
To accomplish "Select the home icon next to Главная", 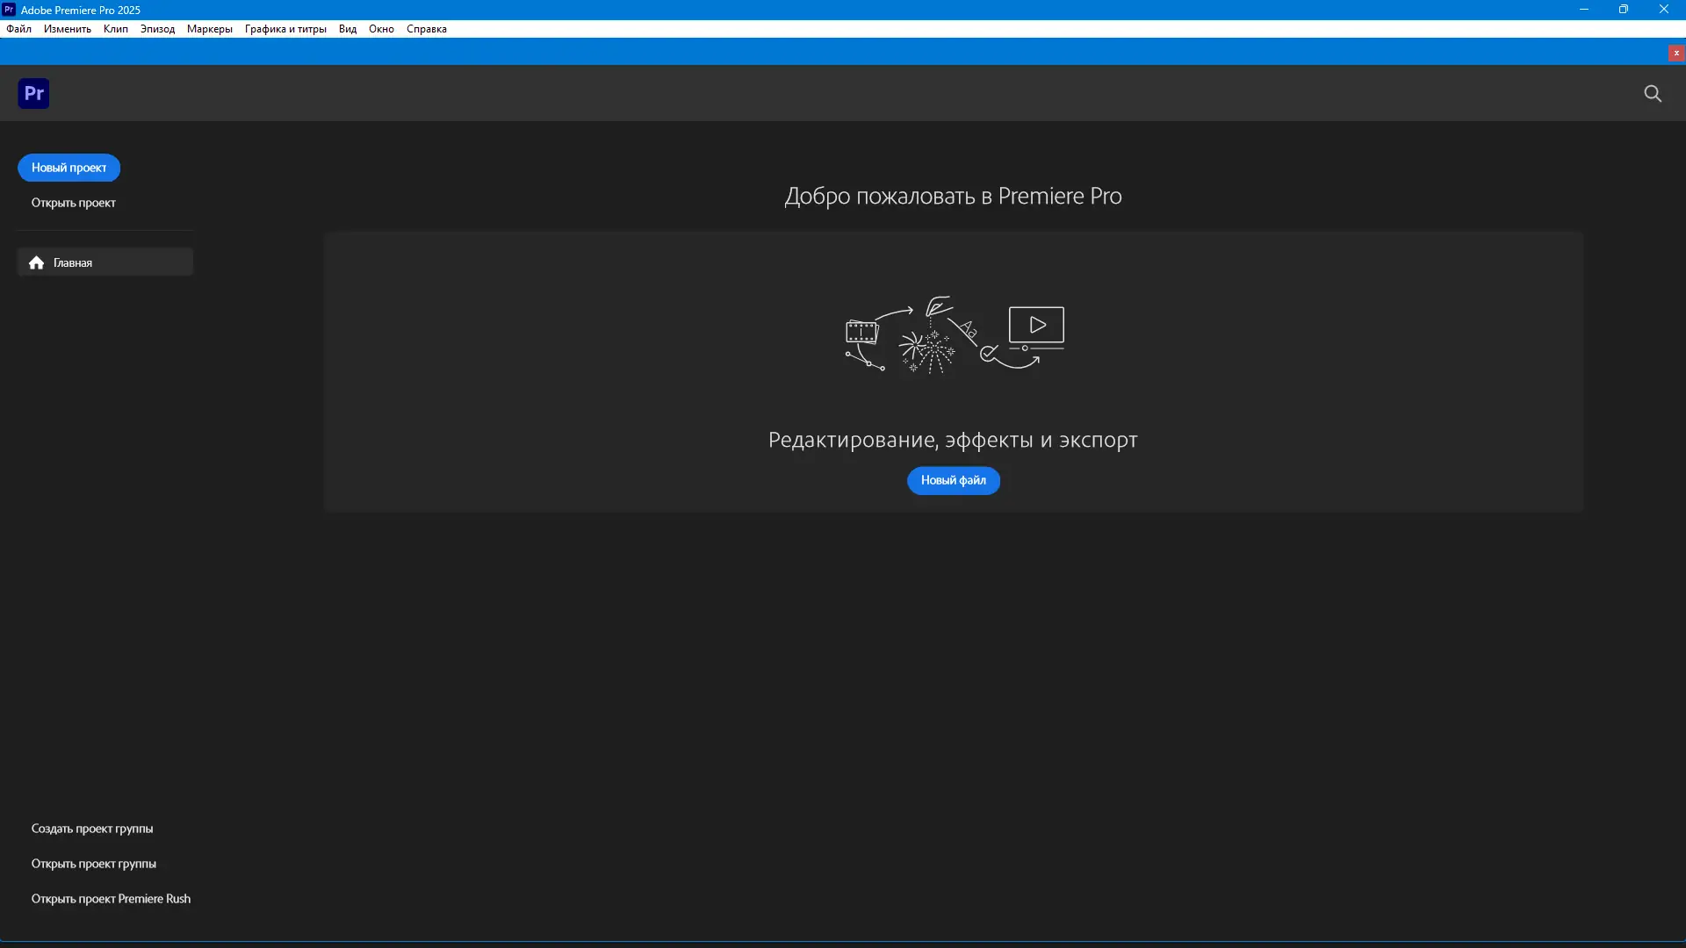I will [x=36, y=262].
